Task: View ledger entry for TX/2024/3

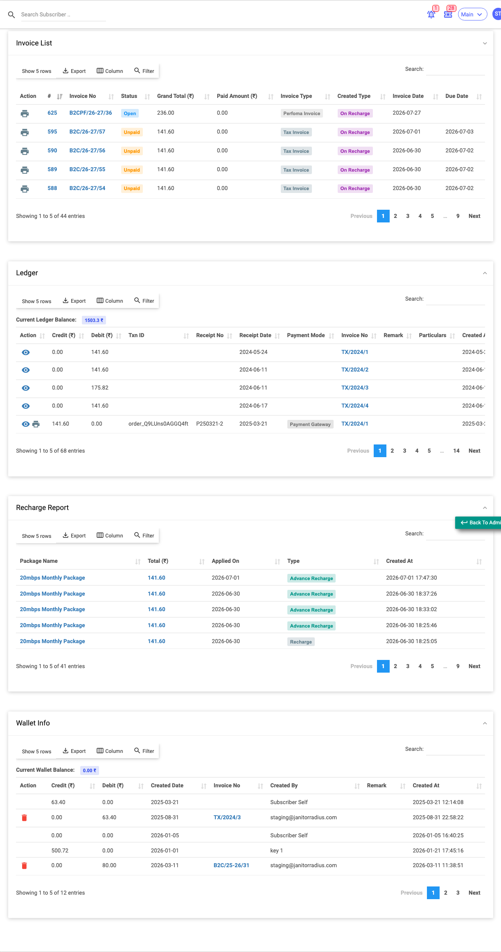Action: tap(25, 388)
